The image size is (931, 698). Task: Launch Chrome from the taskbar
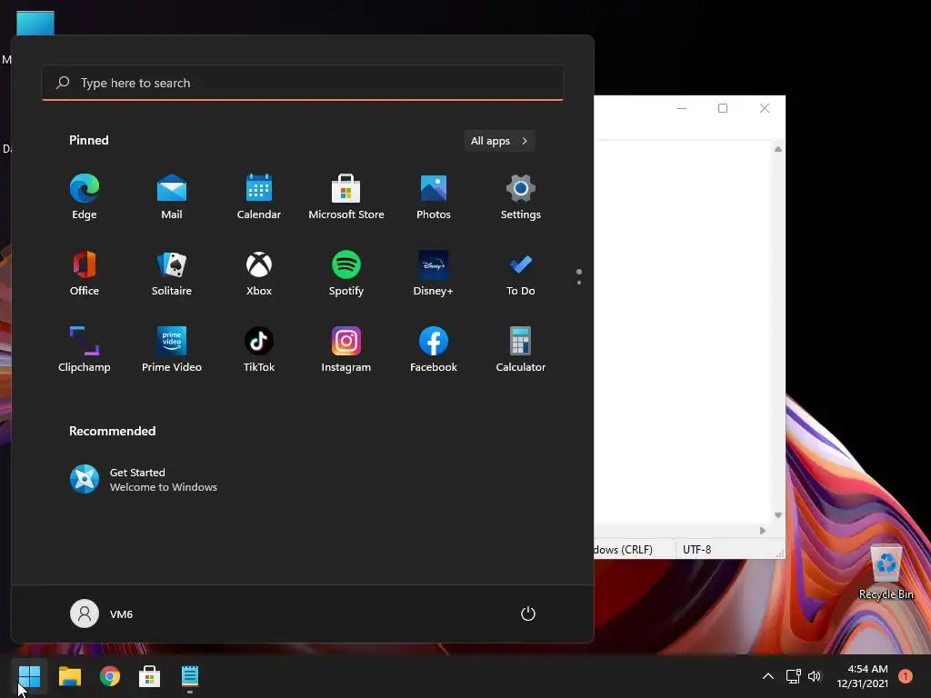pyautogui.click(x=110, y=676)
